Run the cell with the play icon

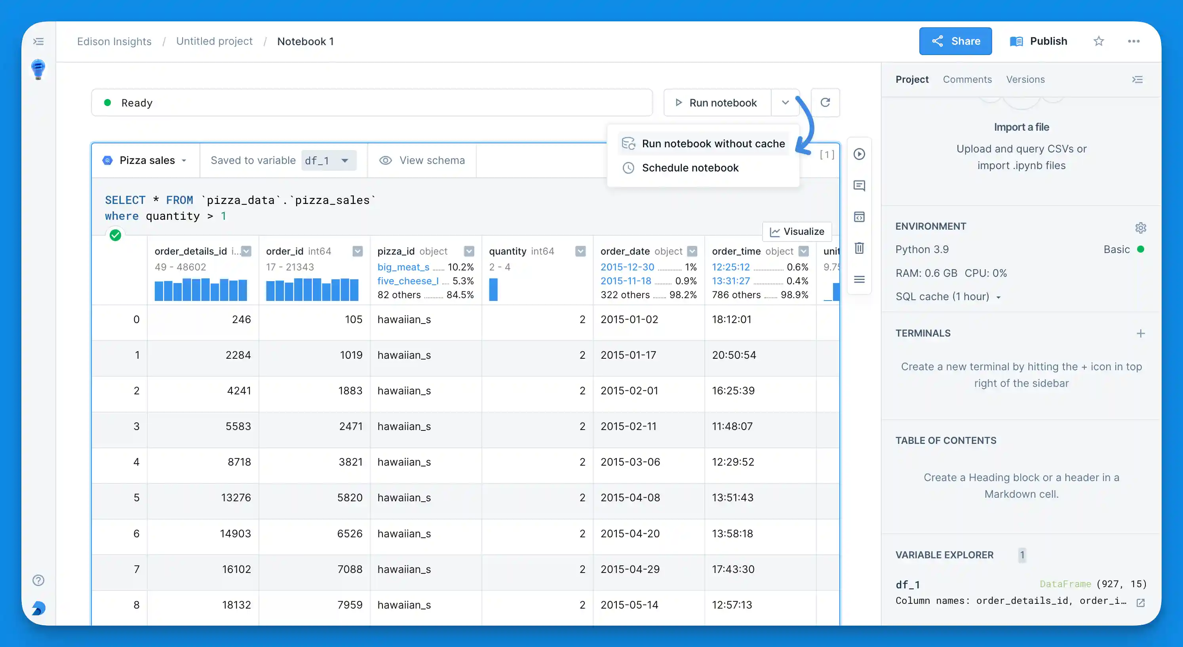(x=859, y=154)
